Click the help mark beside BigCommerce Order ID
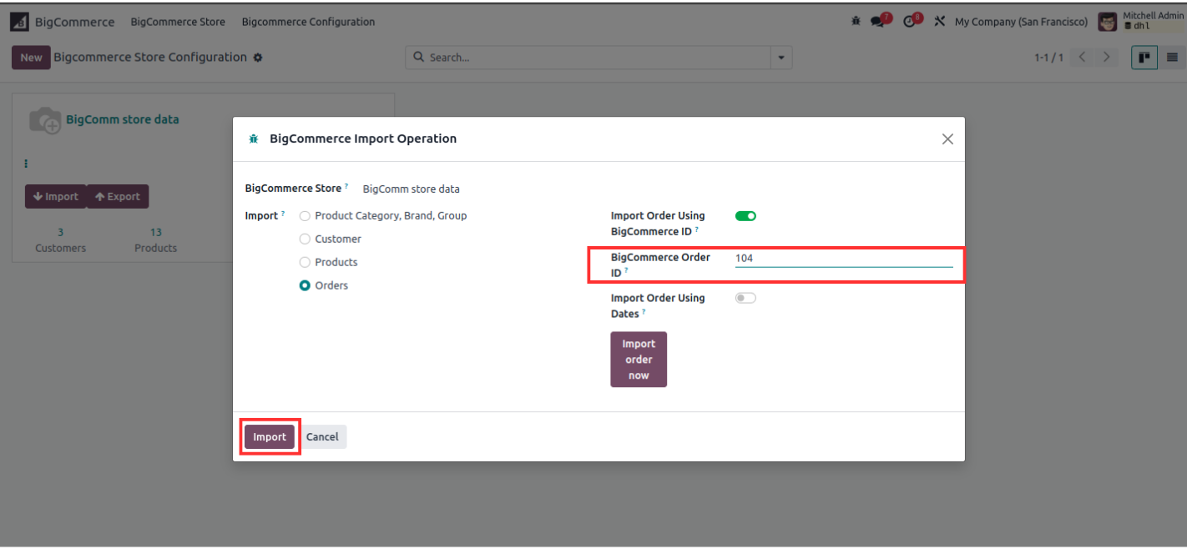This screenshot has width=1187, height=549. (626, 271)
